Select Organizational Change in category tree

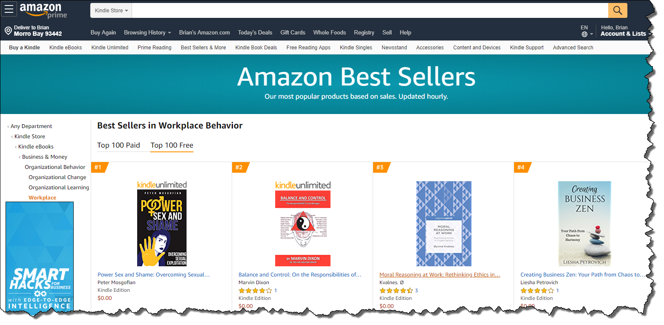(x=57, y=177)
